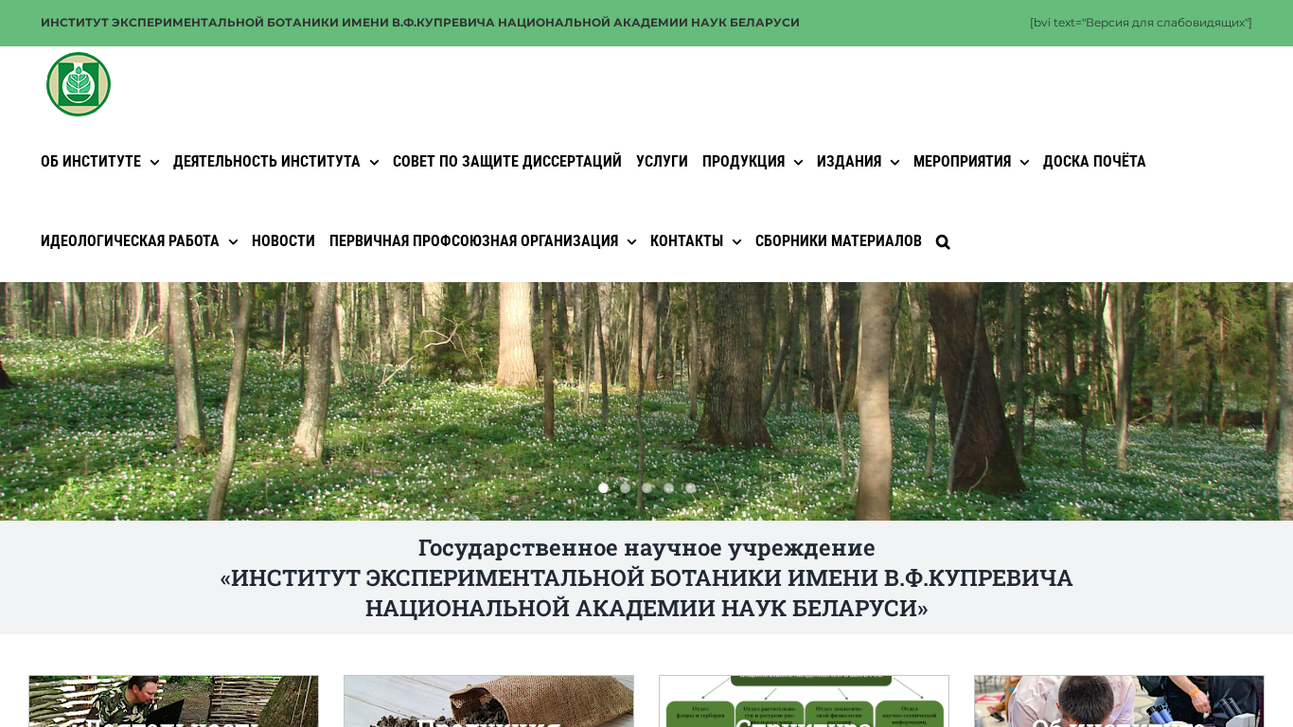Open the Продукция thumbnail with burlap sack
Viewport: 1293px width, 727px height.
[x=488, y=701]
